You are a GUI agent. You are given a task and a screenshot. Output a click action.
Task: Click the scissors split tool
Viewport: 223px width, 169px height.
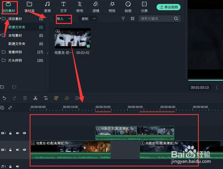point(35,98)
